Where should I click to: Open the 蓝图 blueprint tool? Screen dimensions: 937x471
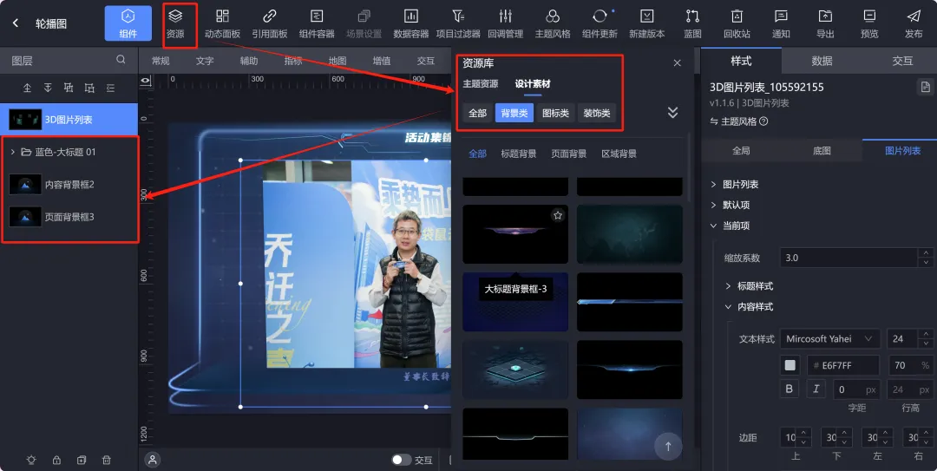click(x=692, y=23)
